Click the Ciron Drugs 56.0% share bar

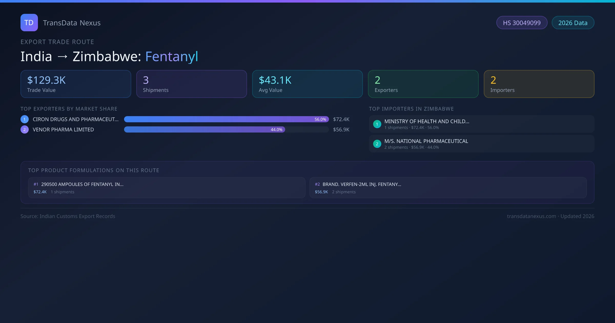pyautogui.click(x=226, y=119)
